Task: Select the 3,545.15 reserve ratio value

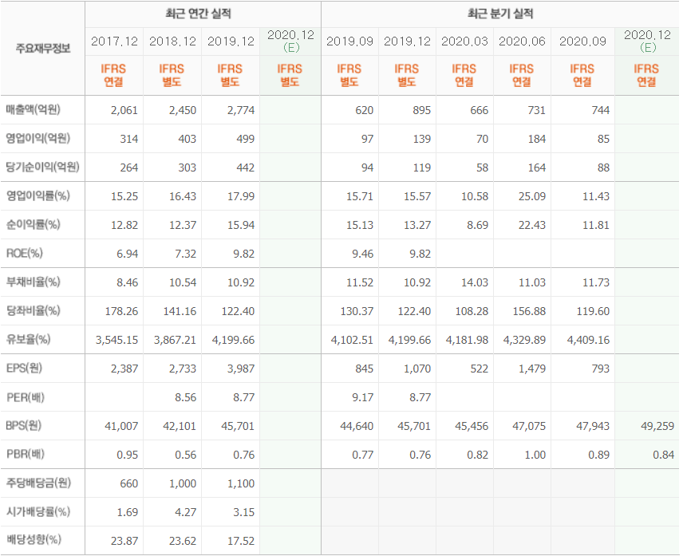Action: point(116,340)
